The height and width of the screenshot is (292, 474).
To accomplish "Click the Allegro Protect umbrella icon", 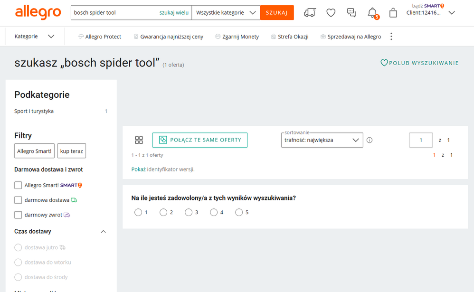I will tap(81, 37).
